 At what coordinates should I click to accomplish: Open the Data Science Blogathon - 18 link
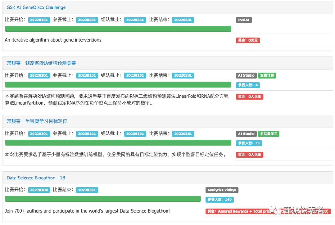36,178
